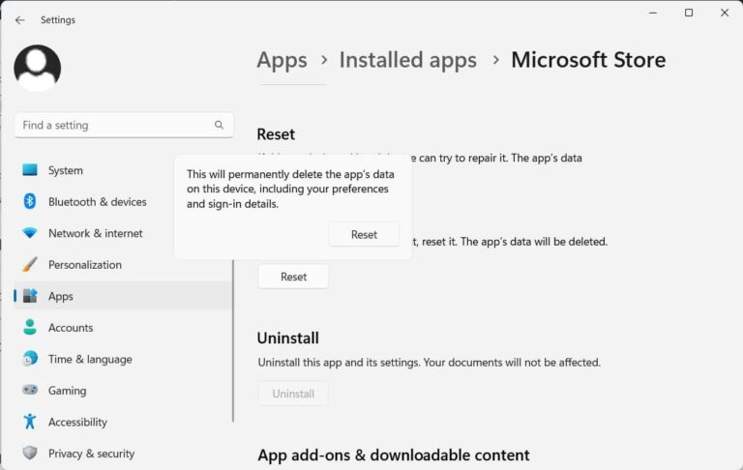Viewport: 743px width, 470px height.
Task: Select the Apps item in sidebar
Action: pyautogui.click(x=61, y=296)
